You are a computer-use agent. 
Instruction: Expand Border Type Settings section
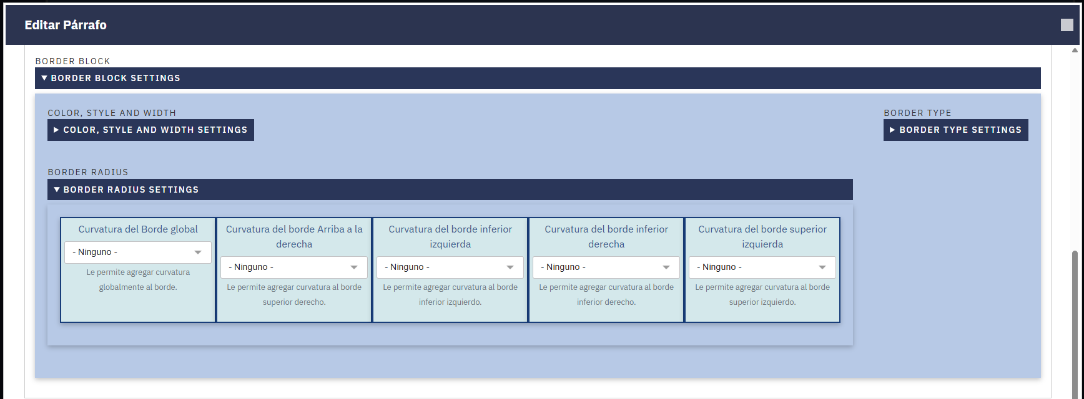[955, 130]
